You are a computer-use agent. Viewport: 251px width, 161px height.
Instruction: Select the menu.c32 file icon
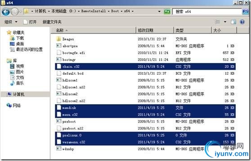point(59,114)
